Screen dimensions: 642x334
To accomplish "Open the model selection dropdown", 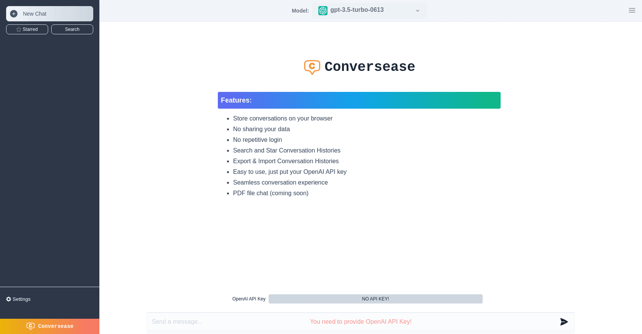I will tap(370, 11).
